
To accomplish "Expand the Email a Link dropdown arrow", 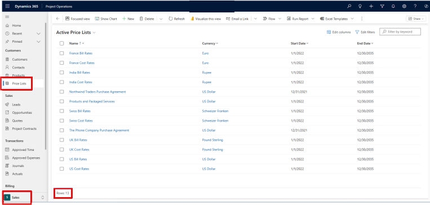I will point(255,19).
